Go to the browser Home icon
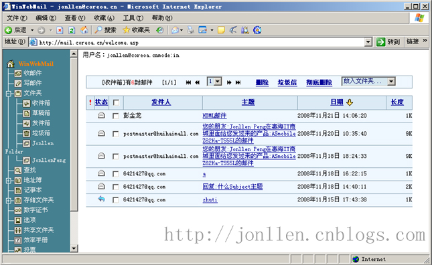Image resolution: width=432 pixels, height=265 pixels. (x=84, y=30)
